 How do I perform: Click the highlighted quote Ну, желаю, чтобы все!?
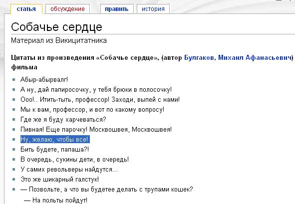(55, 139)
